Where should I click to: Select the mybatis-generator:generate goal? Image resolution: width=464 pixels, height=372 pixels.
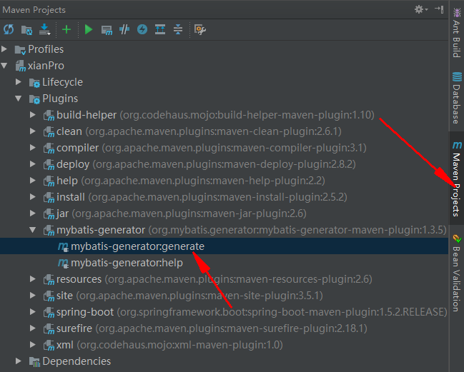coord(224,246)
